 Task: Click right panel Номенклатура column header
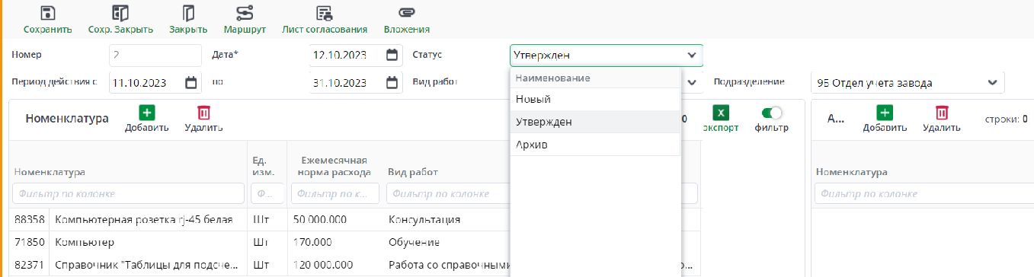click(x=851, y=172)
